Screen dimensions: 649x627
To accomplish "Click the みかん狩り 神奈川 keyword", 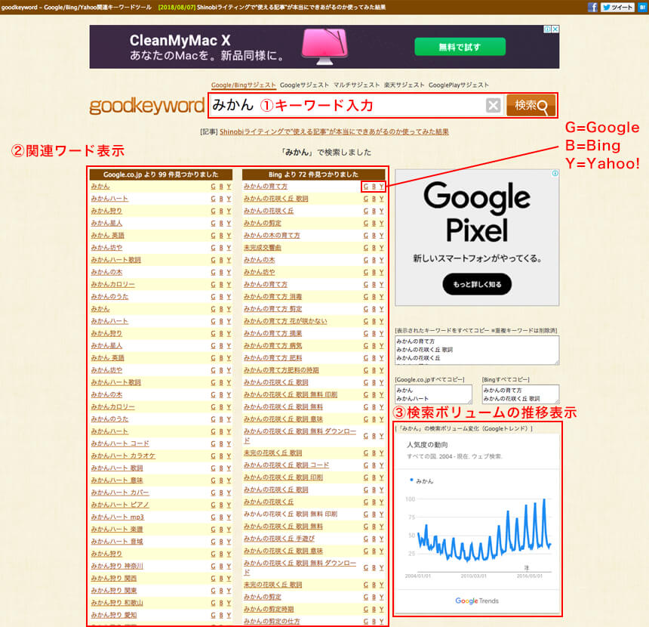I will (117, 566).
